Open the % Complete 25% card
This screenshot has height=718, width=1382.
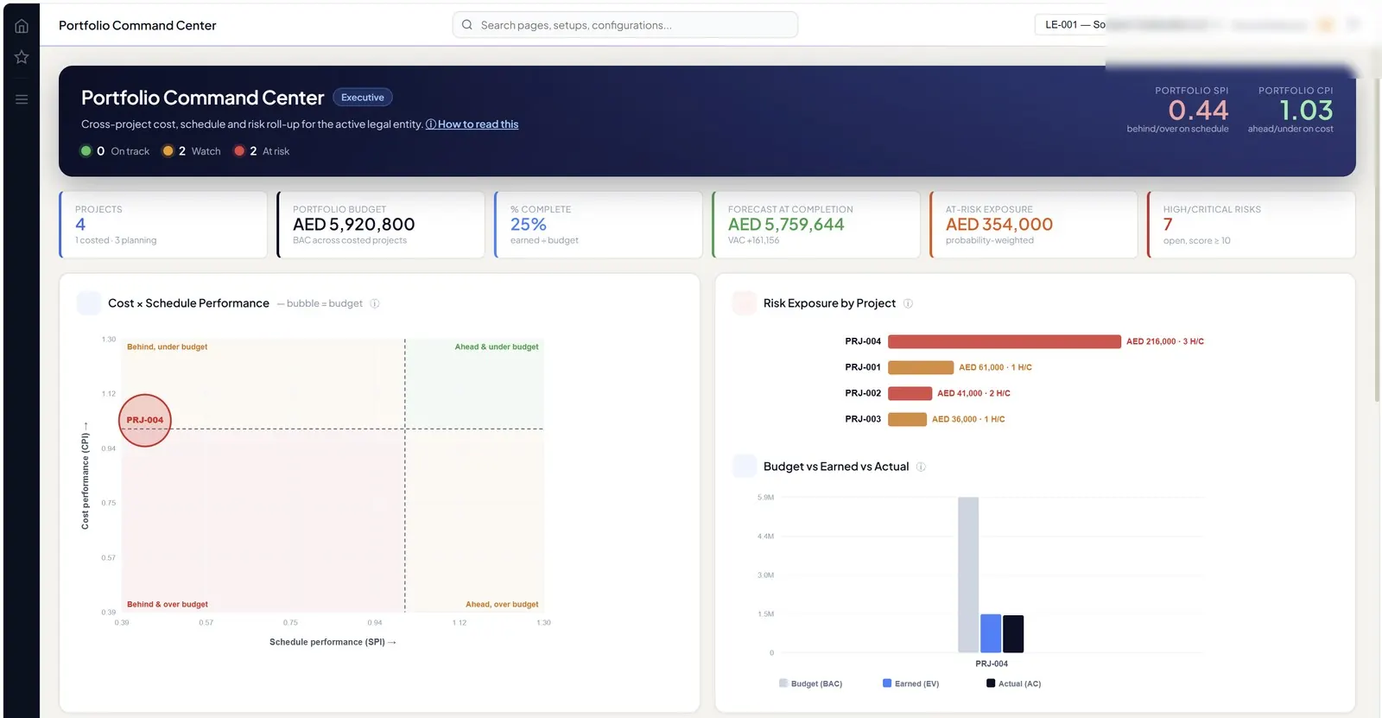[x=599, y=225]
